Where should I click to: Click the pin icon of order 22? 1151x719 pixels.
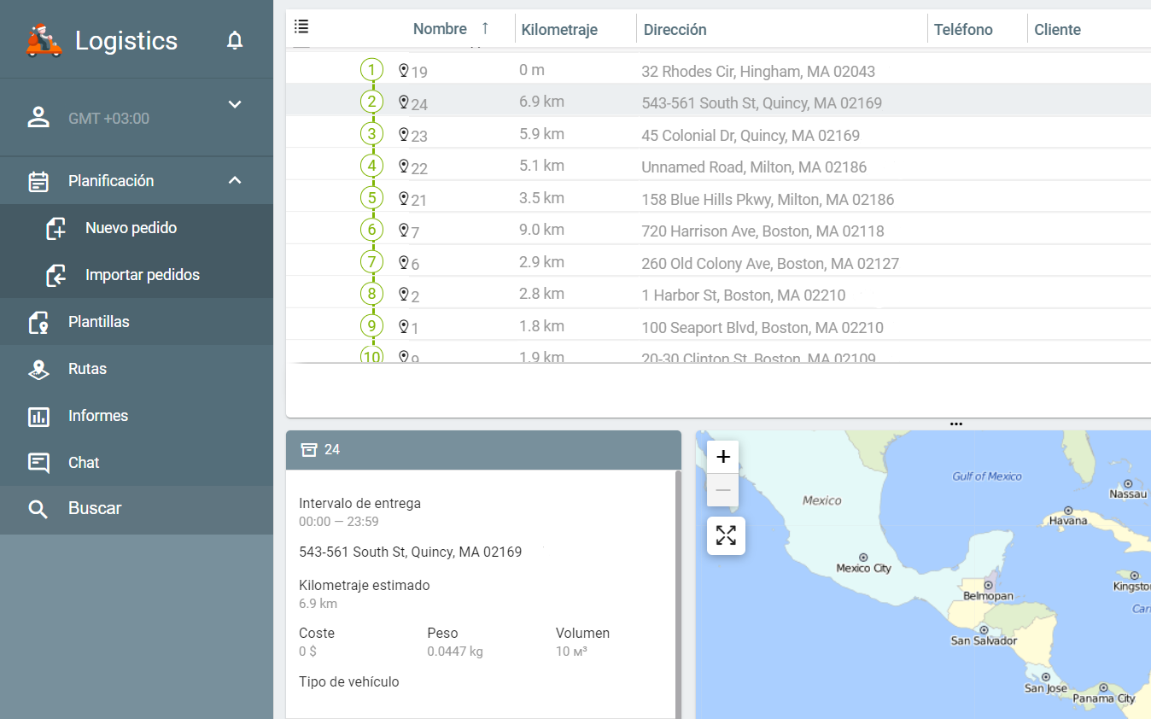coord(404,166)
